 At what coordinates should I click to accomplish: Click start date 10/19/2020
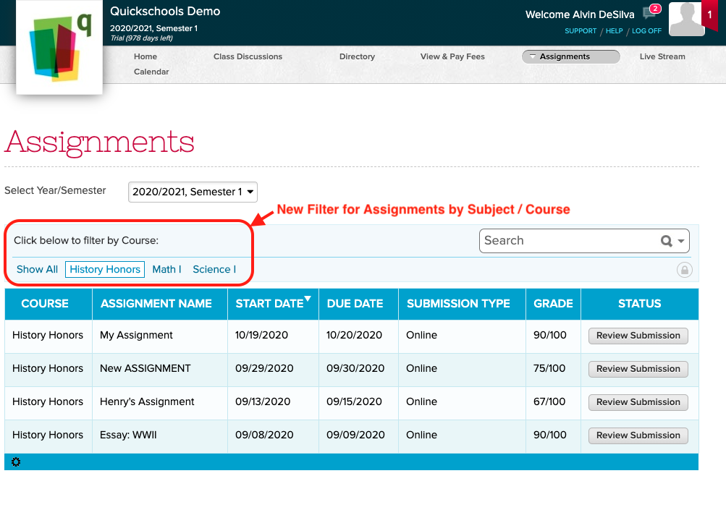261,335
